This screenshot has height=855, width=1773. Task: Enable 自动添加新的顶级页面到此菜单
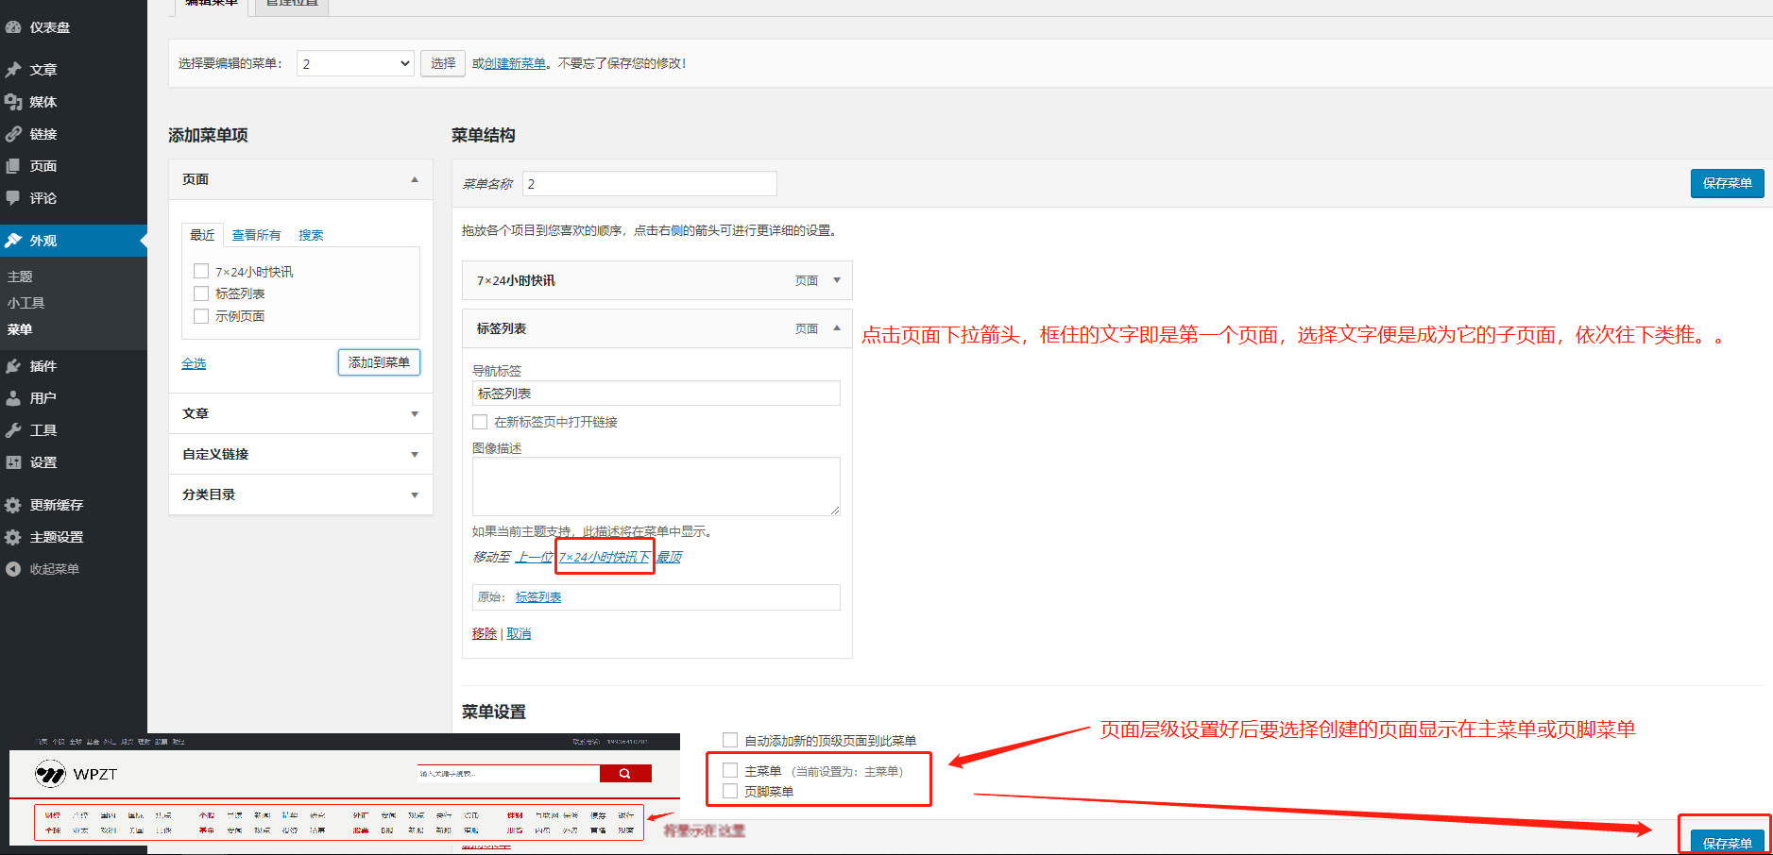(x=730, y=740)
